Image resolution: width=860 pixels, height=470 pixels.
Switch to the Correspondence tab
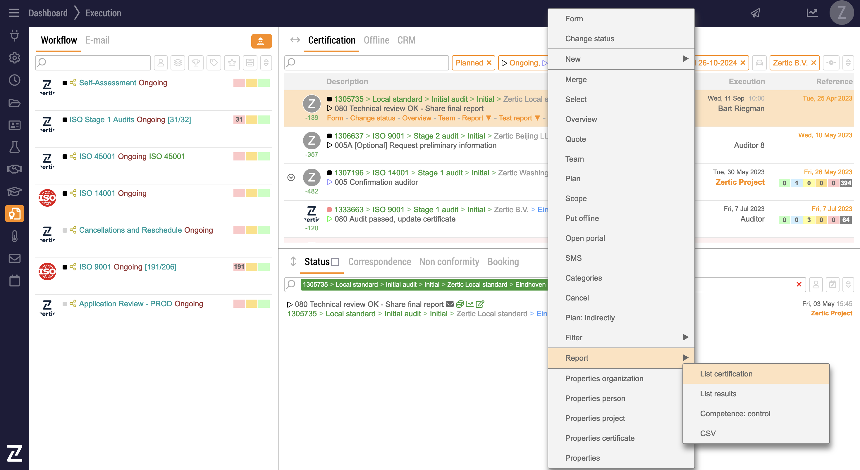pyautogui.click(x=380, y=262)
